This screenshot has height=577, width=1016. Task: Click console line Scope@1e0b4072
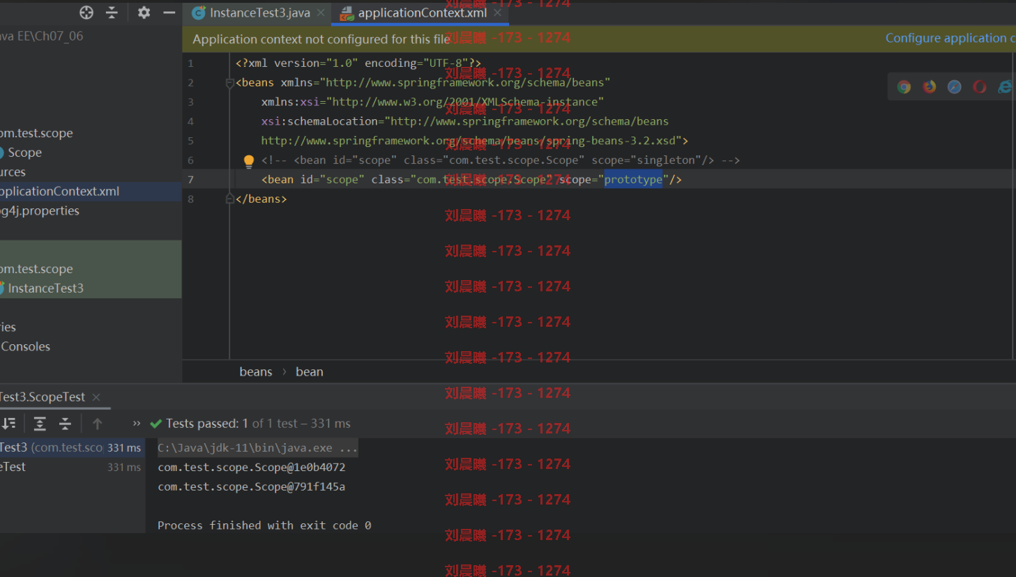(x=251, y=468)
